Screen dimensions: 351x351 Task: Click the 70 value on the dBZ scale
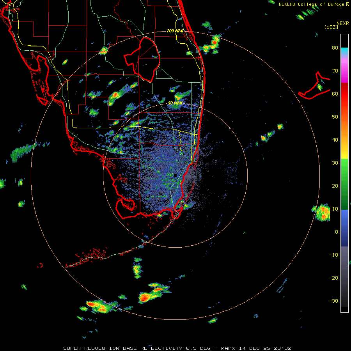click(x=335, y=71)
